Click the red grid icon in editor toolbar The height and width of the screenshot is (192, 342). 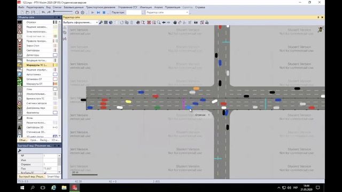[149, 22]
